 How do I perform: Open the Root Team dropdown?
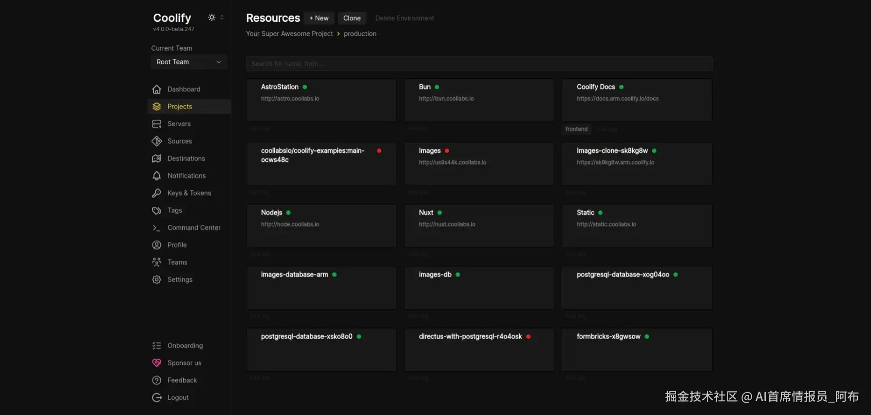[x=189, y=62]
